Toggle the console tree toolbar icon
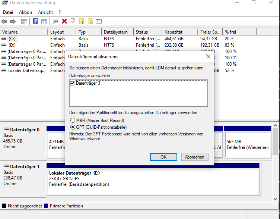Viewport: 280px width, 219px height. tap(24, 22)
